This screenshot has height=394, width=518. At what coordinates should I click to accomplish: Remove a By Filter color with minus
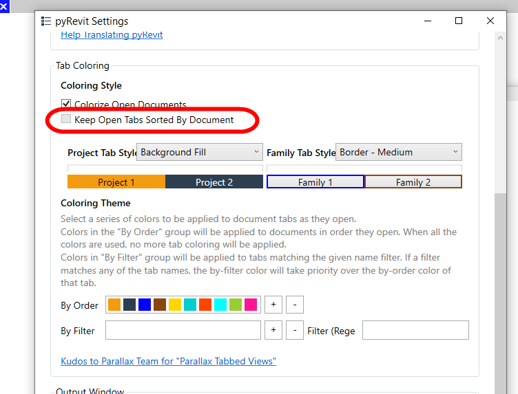[x=295, y=330]
